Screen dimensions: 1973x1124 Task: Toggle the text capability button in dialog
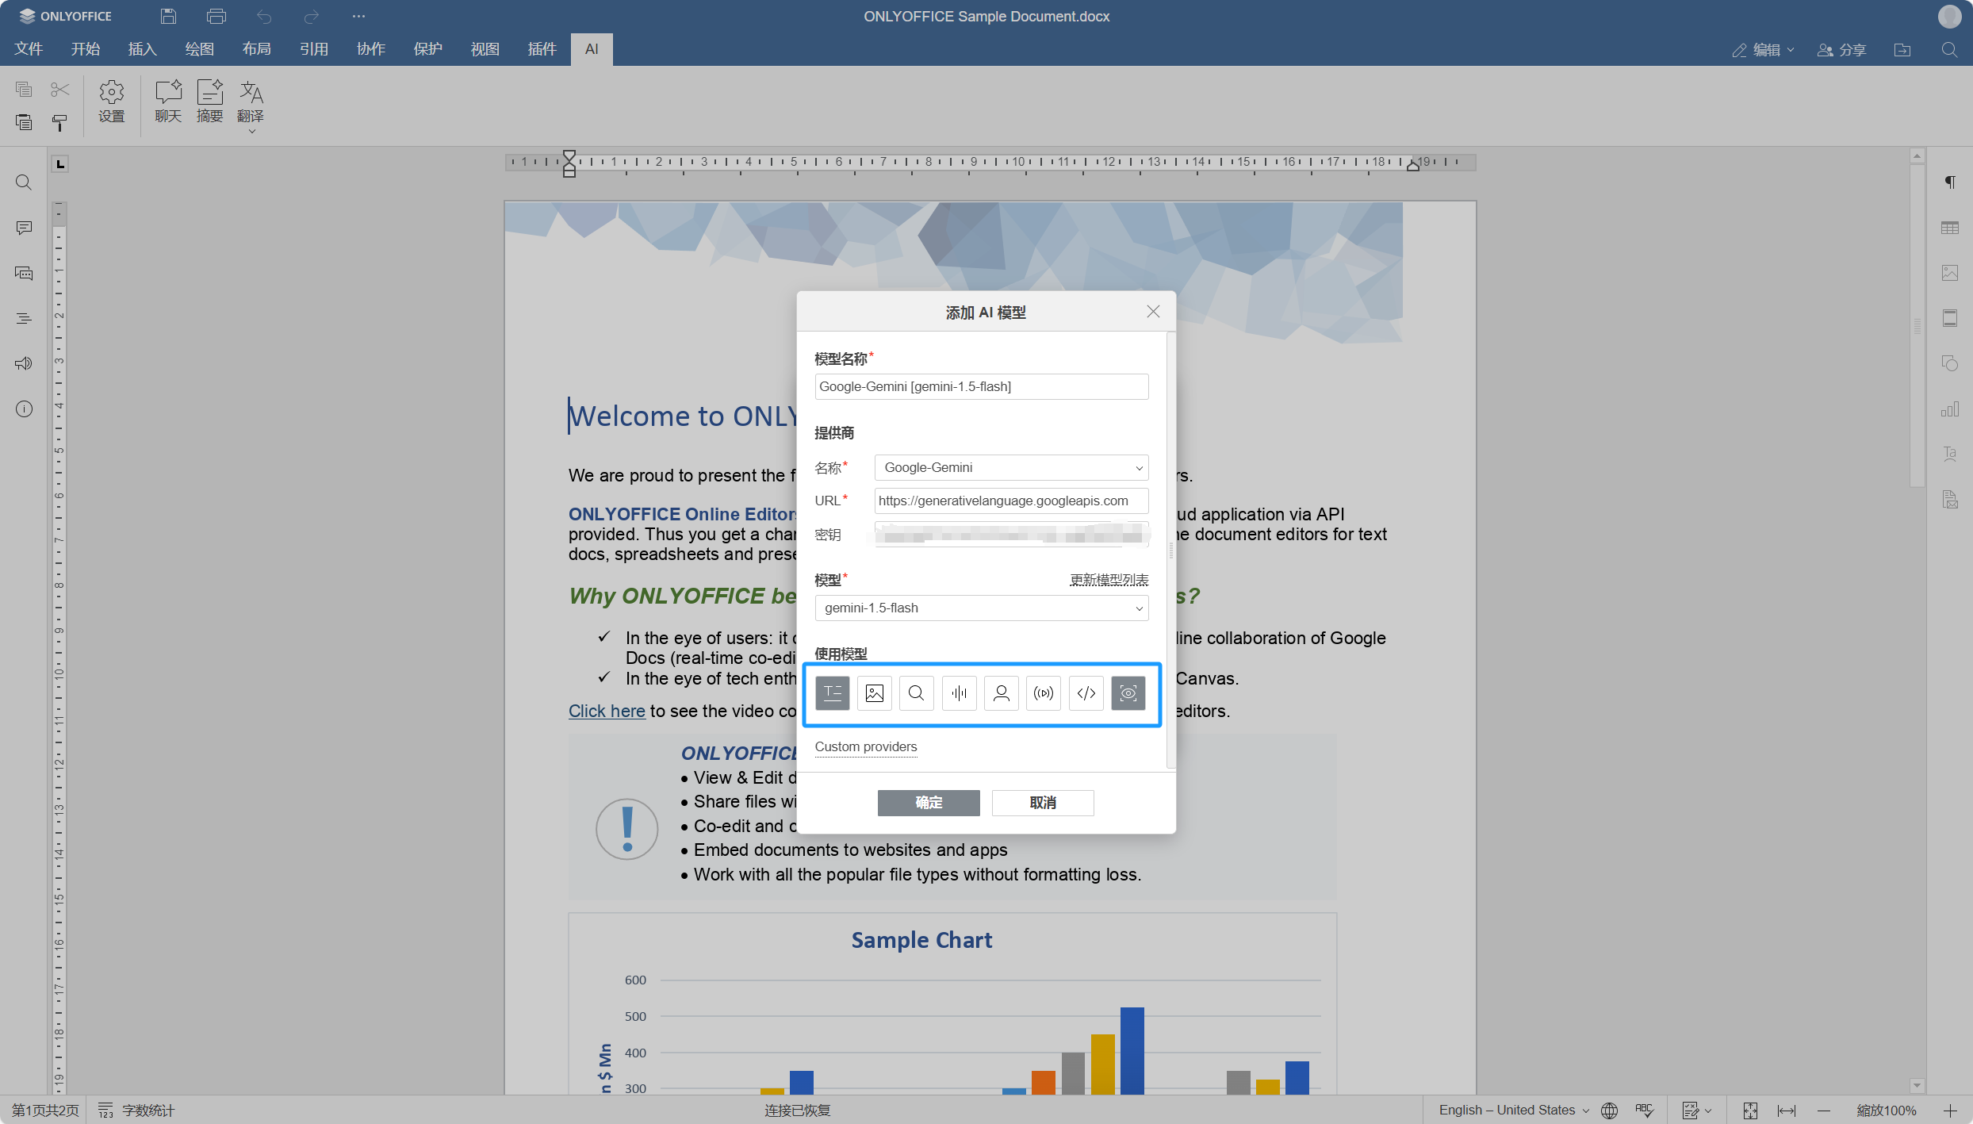pos(832,693)
